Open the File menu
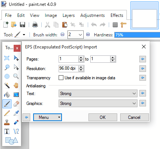Viewport: 160px width, 149px height. tap(8, 15)
